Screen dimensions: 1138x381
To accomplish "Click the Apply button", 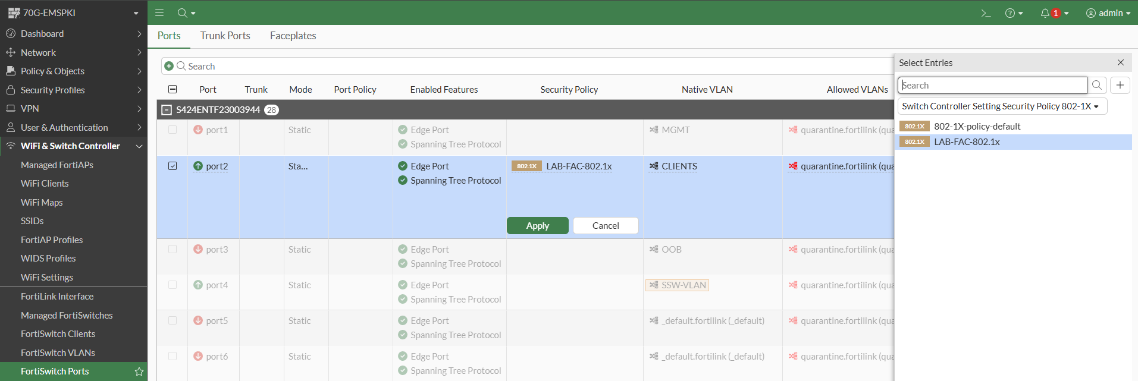I will 538,225.
